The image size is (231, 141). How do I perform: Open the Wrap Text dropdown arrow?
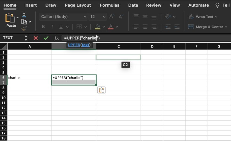point(216,17)
